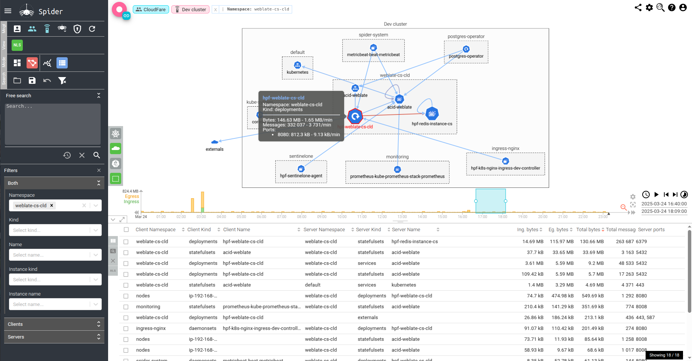692x361 pixels.
Task: Close the Filters panel
Action: 99,170
